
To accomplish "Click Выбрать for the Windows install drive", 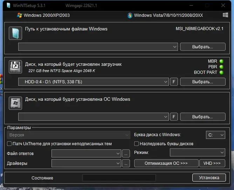I will coord(203,117).
